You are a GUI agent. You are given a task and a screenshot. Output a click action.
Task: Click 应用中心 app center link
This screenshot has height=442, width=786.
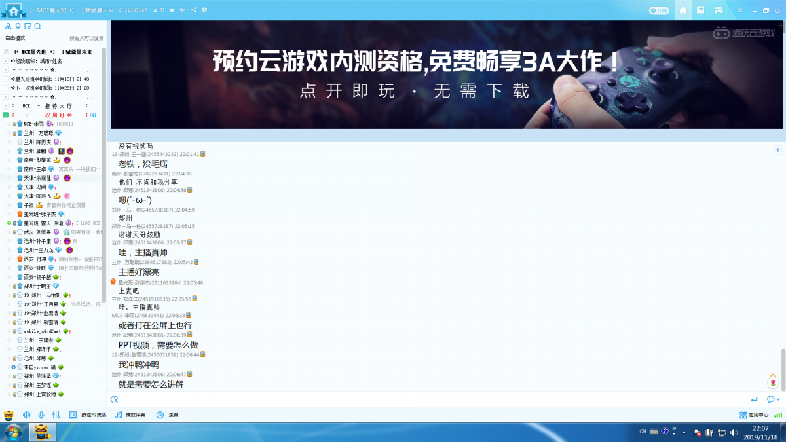[x=754, y=414]
